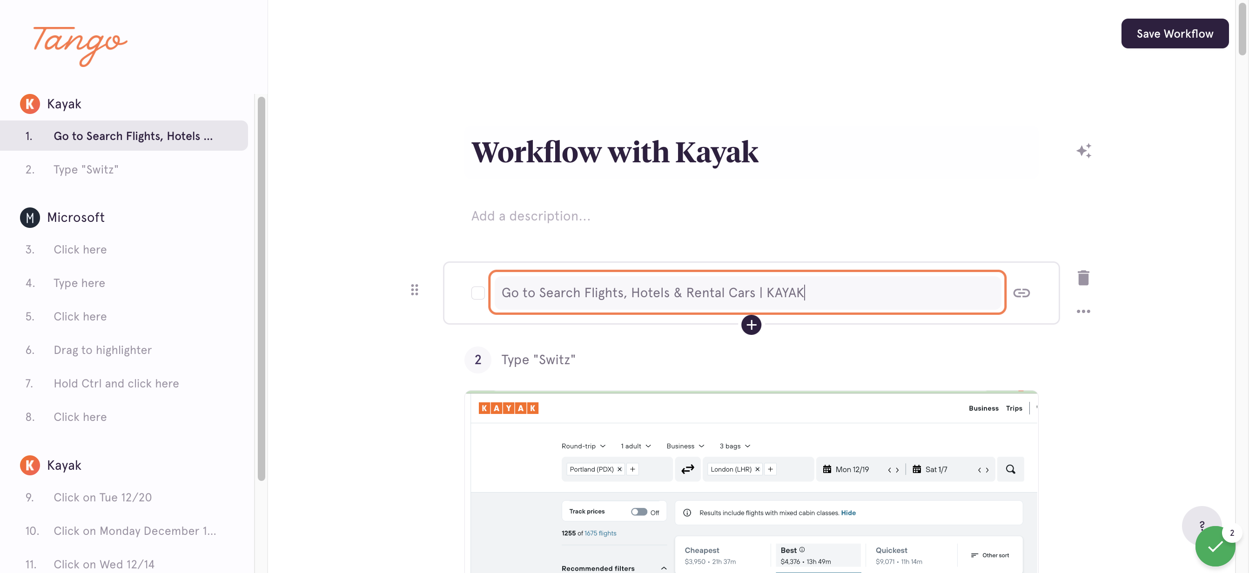Screen dimensions: 1249x573
Task: Click the link icon next to step title
Action: coord(1021,293)
